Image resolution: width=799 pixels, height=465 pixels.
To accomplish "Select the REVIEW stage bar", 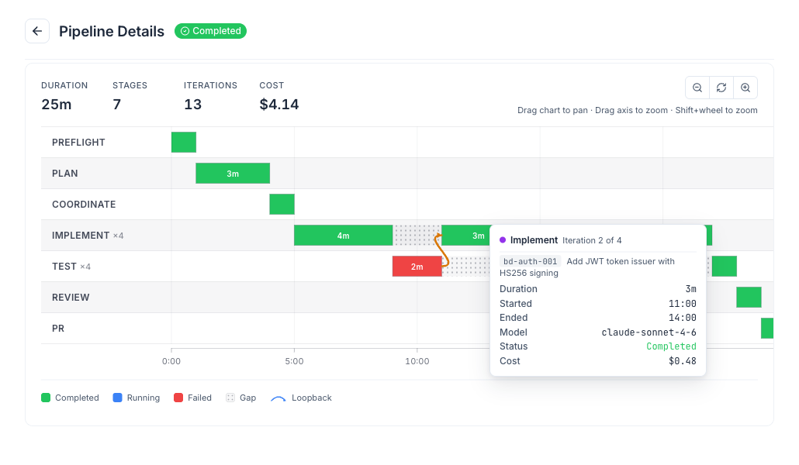I will point(749,298).
